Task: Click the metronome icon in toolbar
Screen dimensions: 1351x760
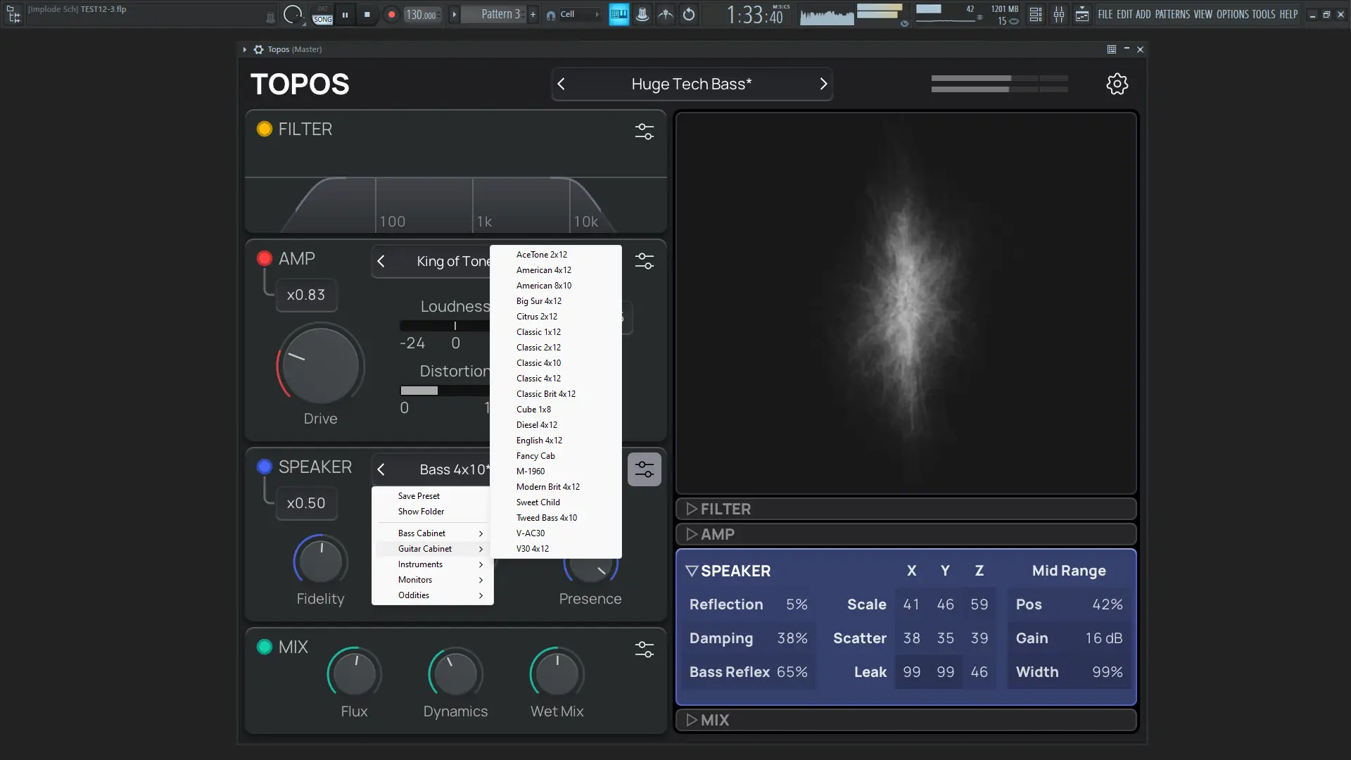Action: pyautogui.click(x=642, y=14)
